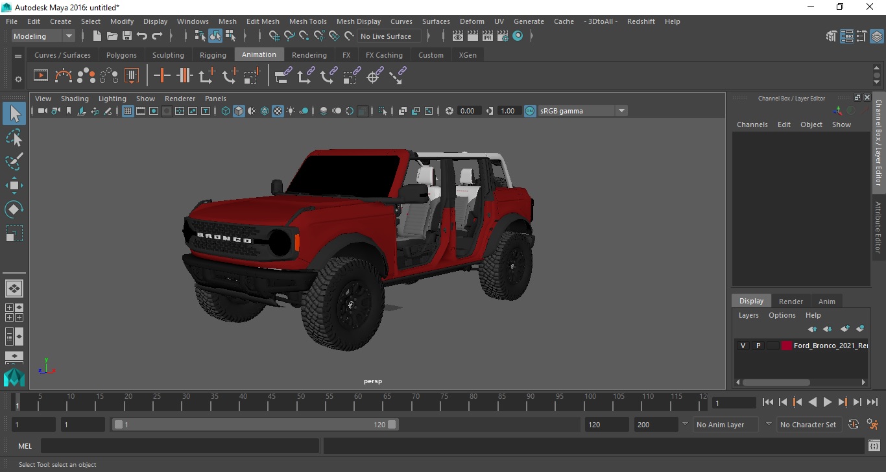Click the Set Key shelf icon

(162, 76)
